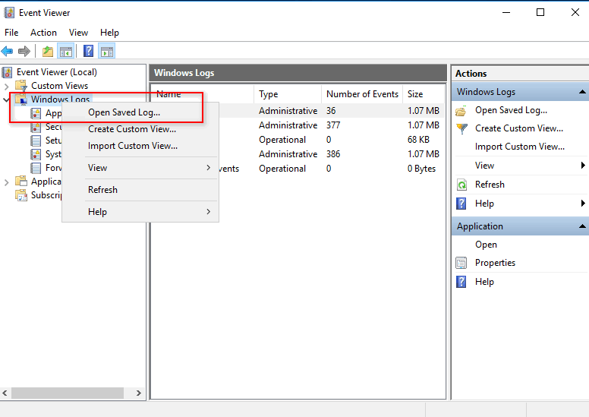Choose Create Custom View... in context menu

[140, 129]
